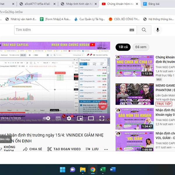This screenshot has width=175, height=175.
Task: Switch to the a5cd4717-bf5a browser tab
Action: tap(38, 4)
